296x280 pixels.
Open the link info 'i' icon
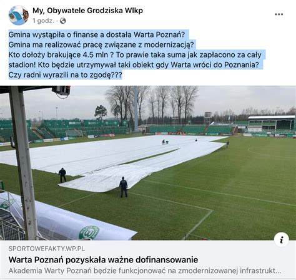(x=282, y=239)
